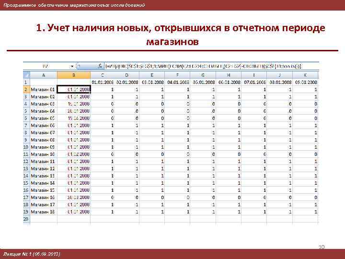Click cell 'Магазин 16'
Viewport: 345px width, 259px height.
43,197
